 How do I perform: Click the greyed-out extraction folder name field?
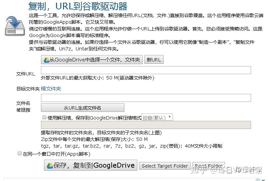click(146, 125)
